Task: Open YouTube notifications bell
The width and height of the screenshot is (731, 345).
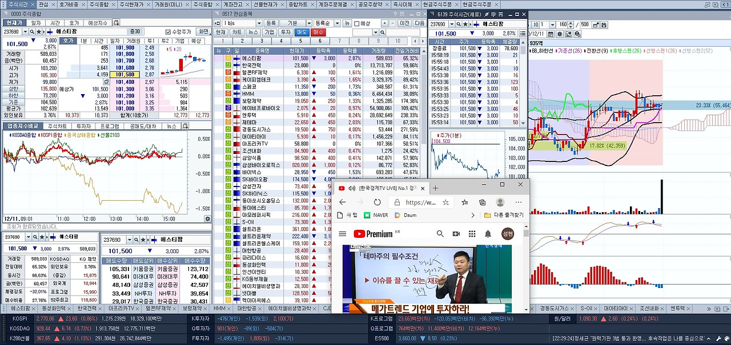Action: (488, 234)
